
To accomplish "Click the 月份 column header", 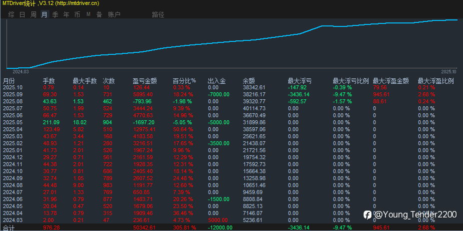I will coord(8,81).
